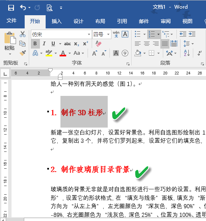This screenshot has width=206, height=221.
Task: Open the Aa change case menu
Action: pyautogui.click(x=79, y=53)
